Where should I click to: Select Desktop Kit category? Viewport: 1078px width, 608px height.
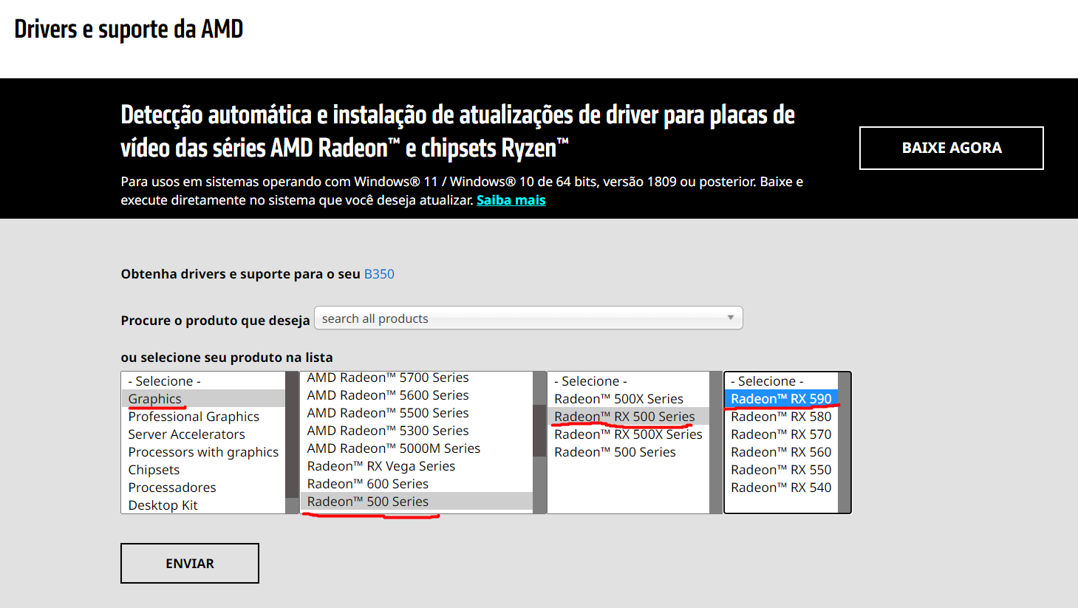tap(203, 505)
